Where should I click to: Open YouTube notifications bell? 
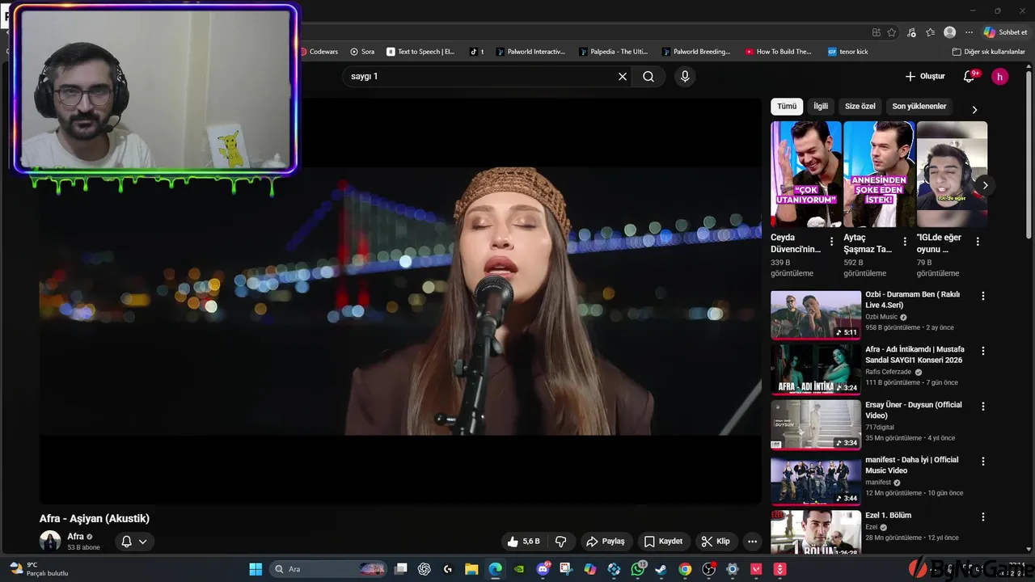(970, 77)
